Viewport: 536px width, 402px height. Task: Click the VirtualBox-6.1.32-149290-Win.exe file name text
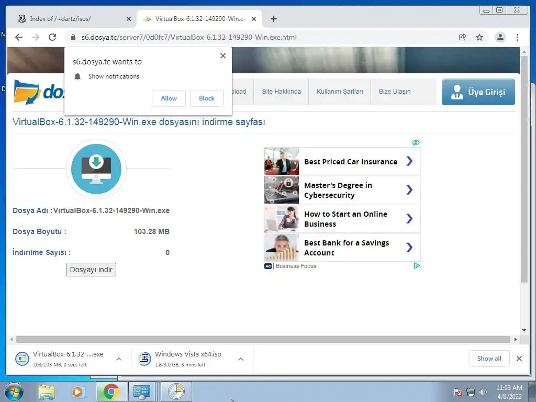point(111,210)
